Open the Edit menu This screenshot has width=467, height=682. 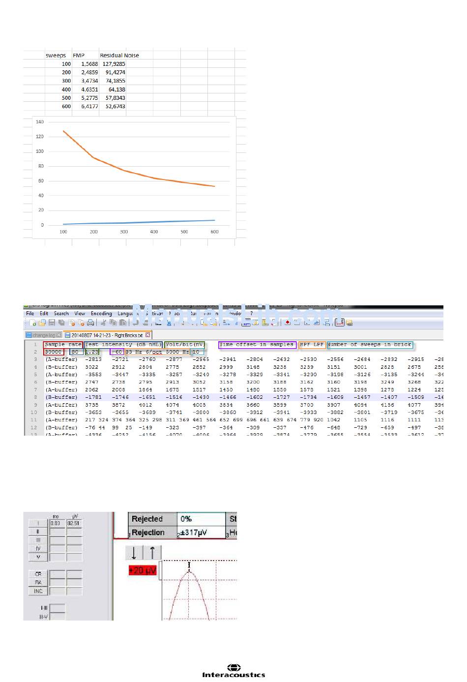[44, 313]
